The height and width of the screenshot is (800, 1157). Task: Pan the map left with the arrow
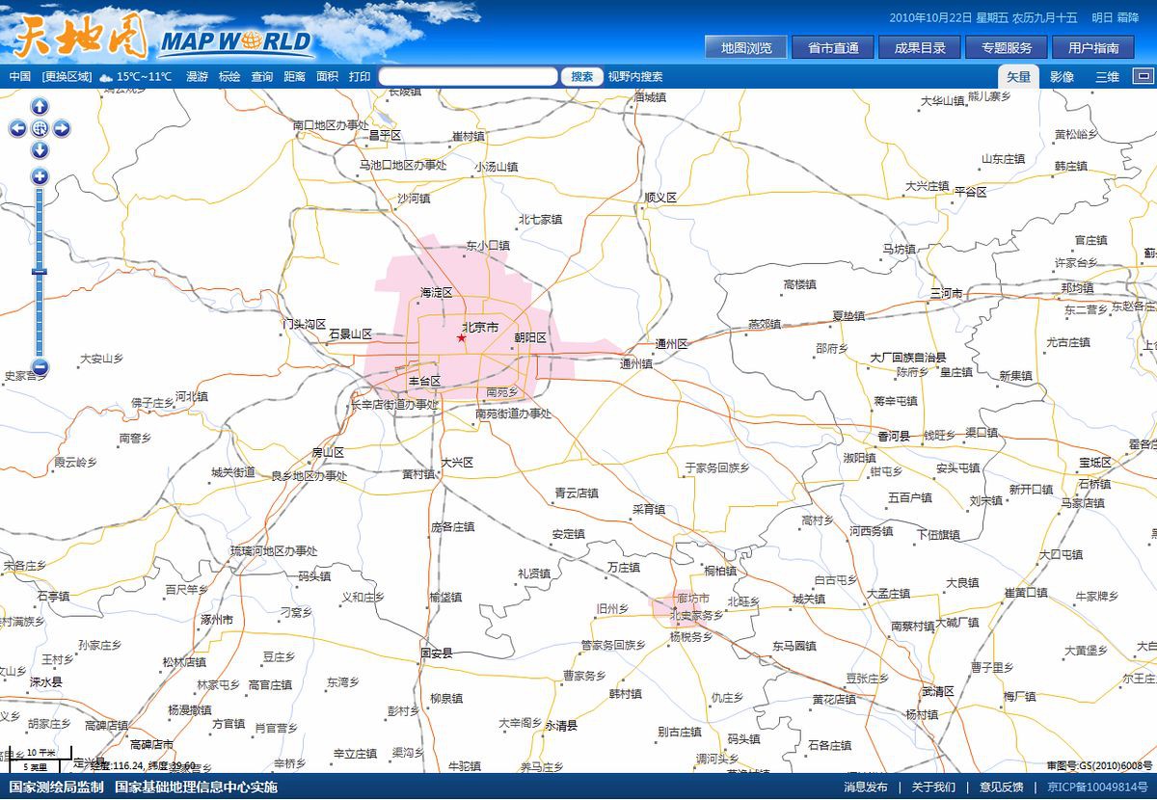click(x=18, y=128)
